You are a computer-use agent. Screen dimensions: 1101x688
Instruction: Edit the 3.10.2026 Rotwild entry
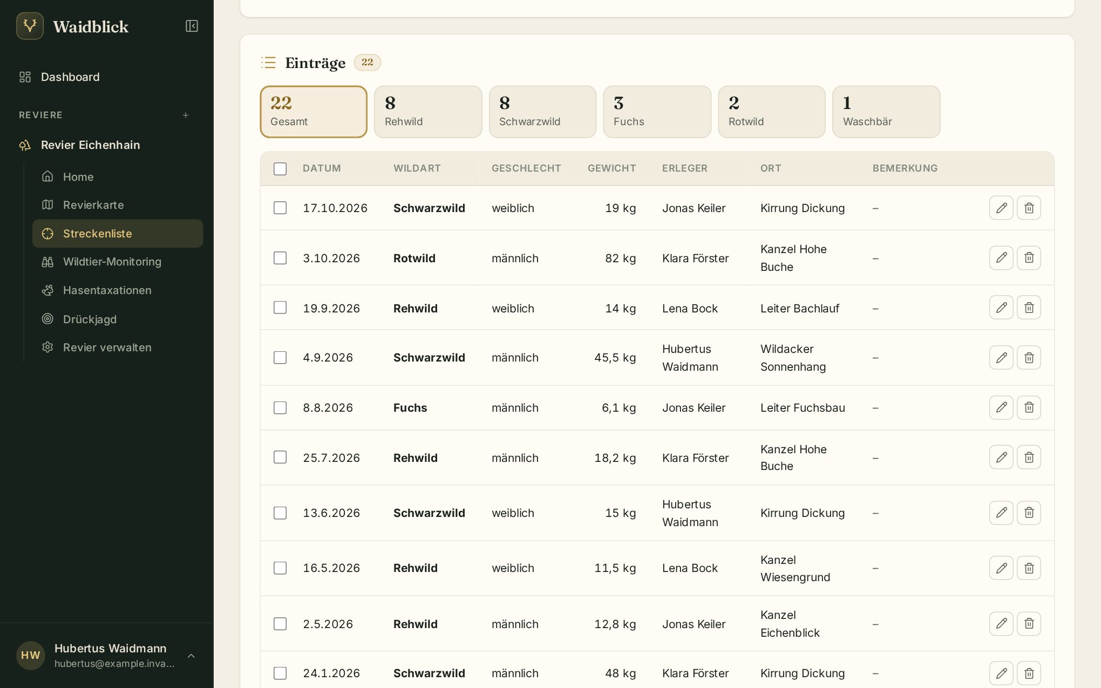[1001, 257]
